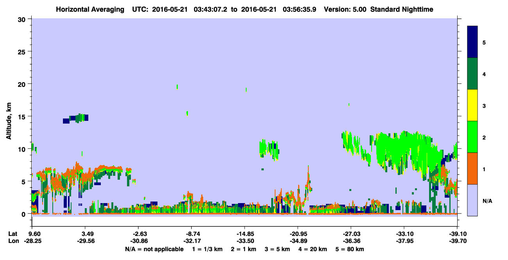The width and height of the screenshot is (508, 260).
Task: Click longitude value '-32.17'
Action: coord(191,241)
